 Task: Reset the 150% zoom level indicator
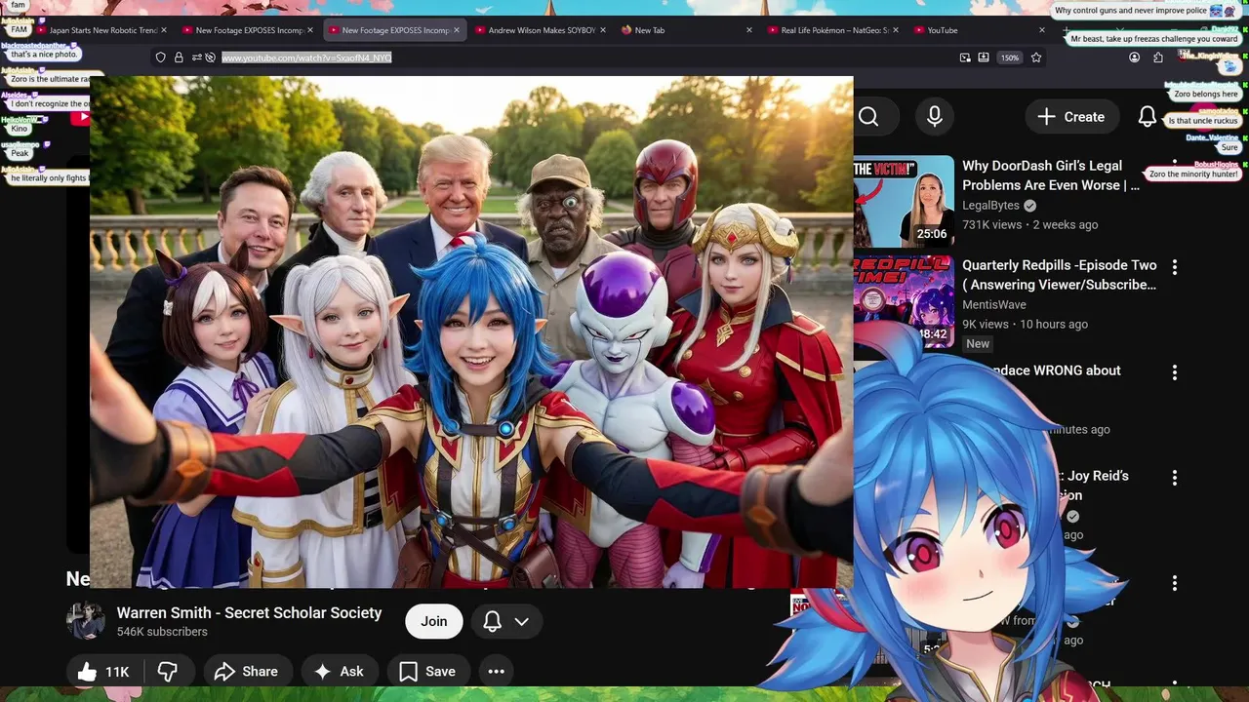click(x=1010, y=58)
